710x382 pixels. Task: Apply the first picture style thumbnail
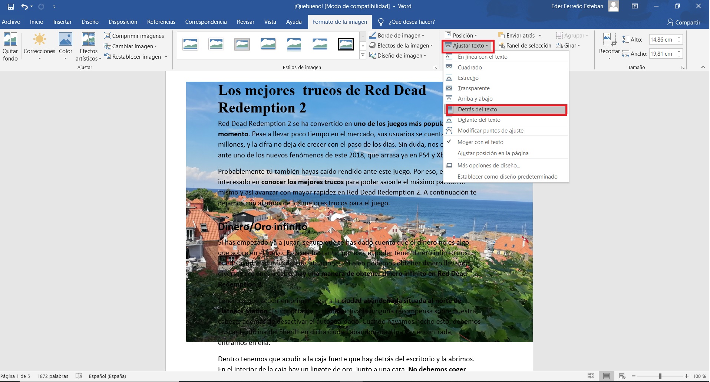tap(190, 44)
